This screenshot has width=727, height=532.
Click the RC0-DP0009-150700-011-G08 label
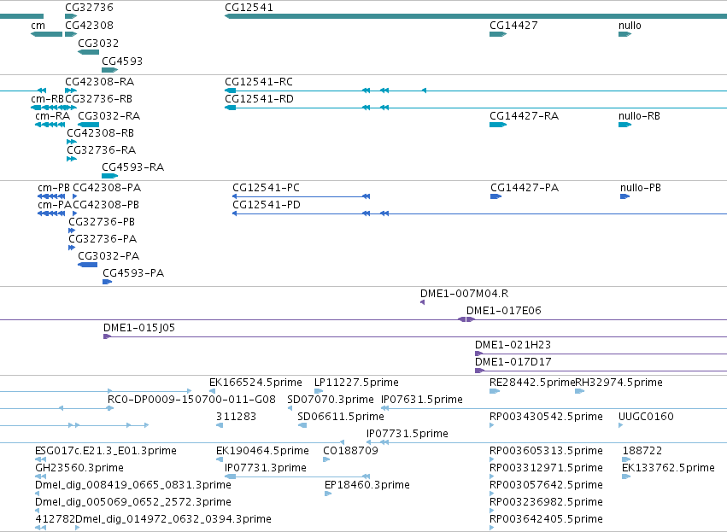click(191, 400)
